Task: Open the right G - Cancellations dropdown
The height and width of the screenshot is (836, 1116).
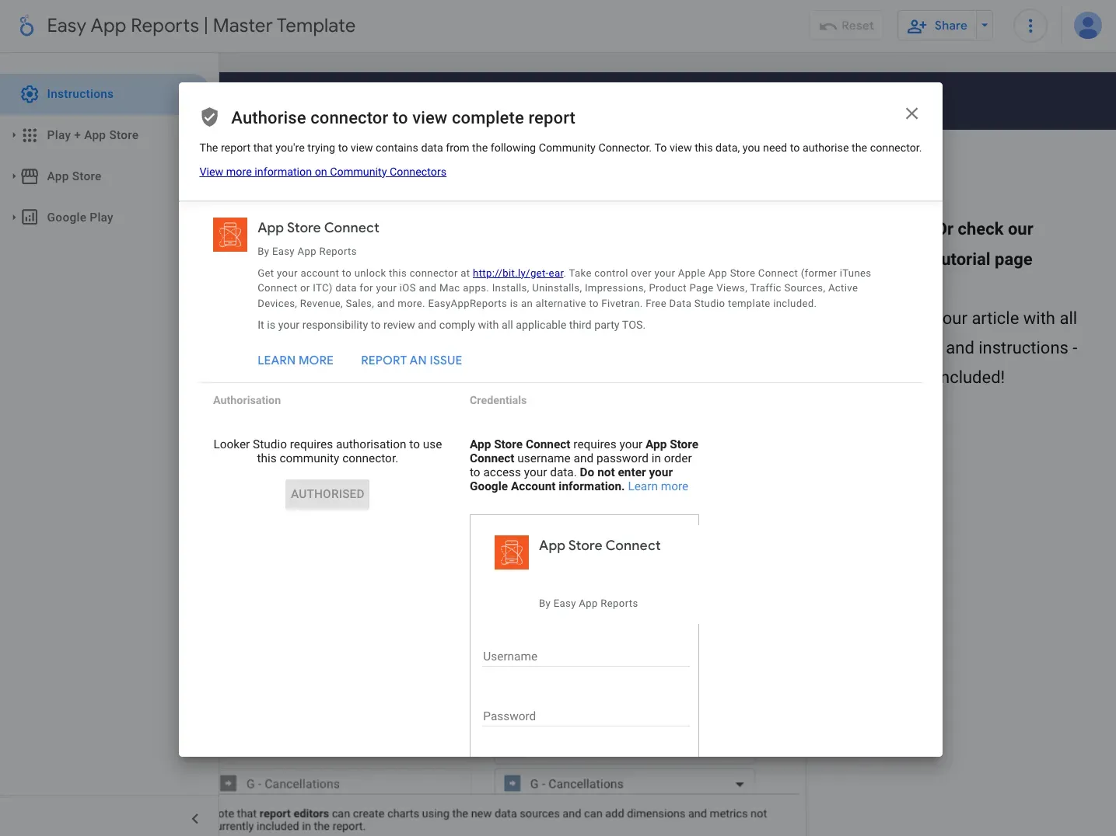Action: (625, 784)
